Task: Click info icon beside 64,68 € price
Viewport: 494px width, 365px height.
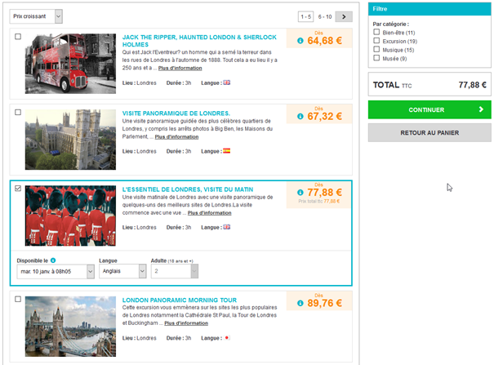Action: (300, 41)
